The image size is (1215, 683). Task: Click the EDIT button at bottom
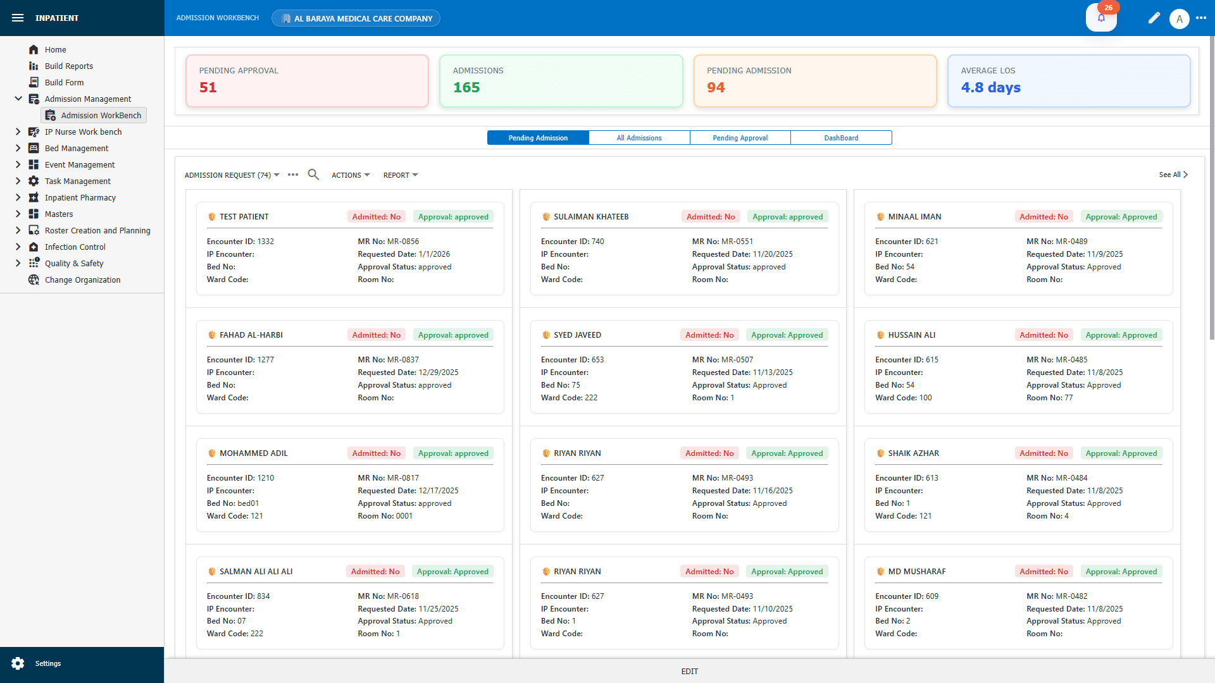click(x=689, y=672)
